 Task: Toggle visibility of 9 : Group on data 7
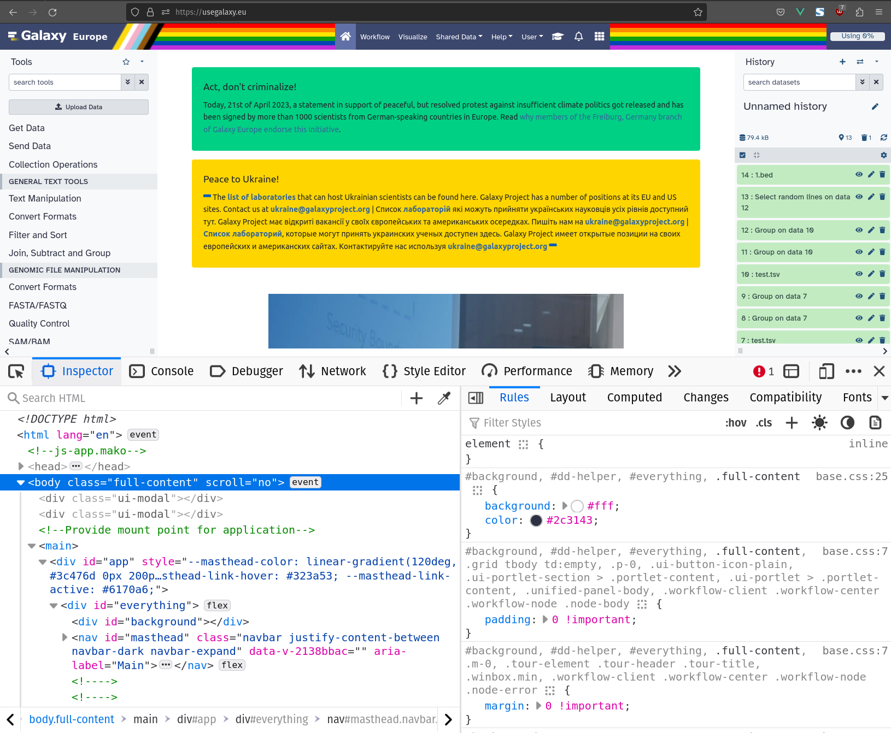(859, 296)
